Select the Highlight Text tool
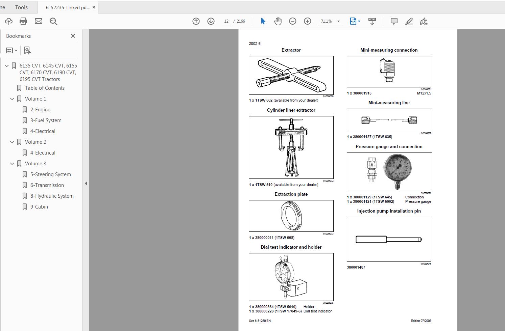This screenshot has width=505, height=331. pos(409,21)
